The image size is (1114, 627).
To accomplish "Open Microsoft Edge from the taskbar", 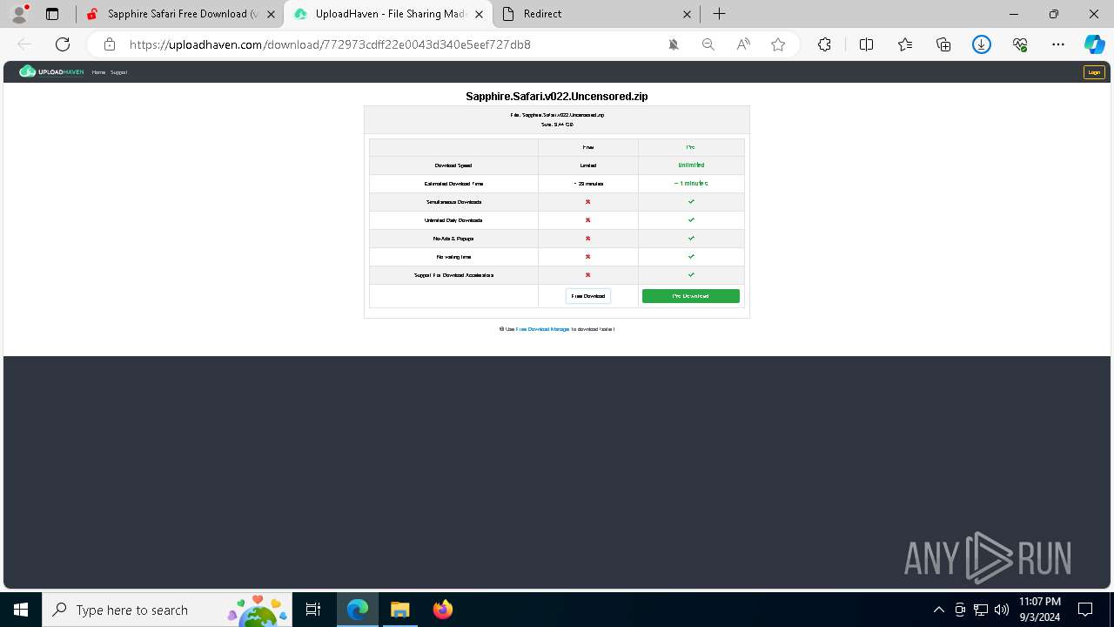I will (x=358, y=610).
